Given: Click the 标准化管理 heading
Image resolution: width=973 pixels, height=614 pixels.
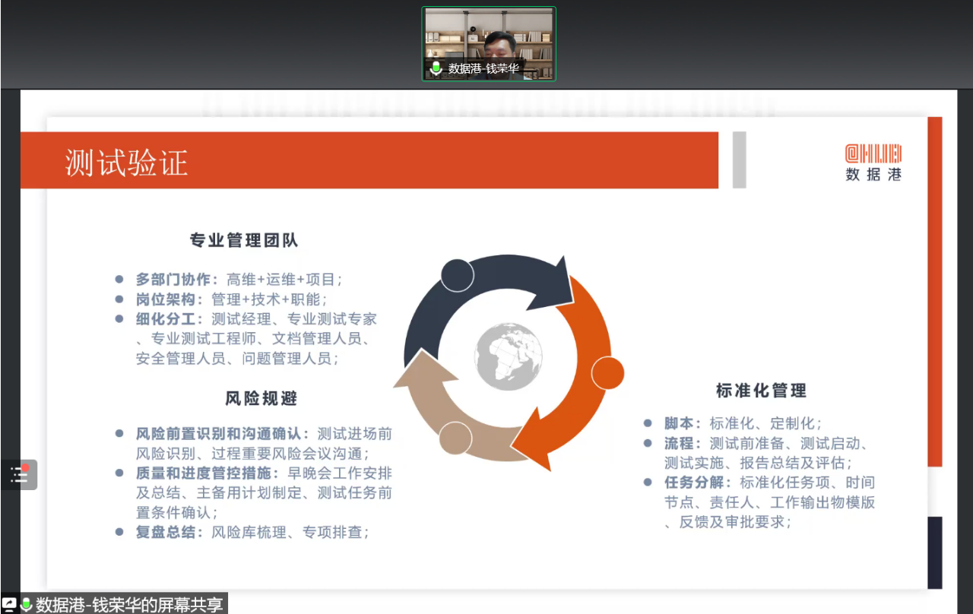Looking at the screenshot, I should [x=761, y=391].
